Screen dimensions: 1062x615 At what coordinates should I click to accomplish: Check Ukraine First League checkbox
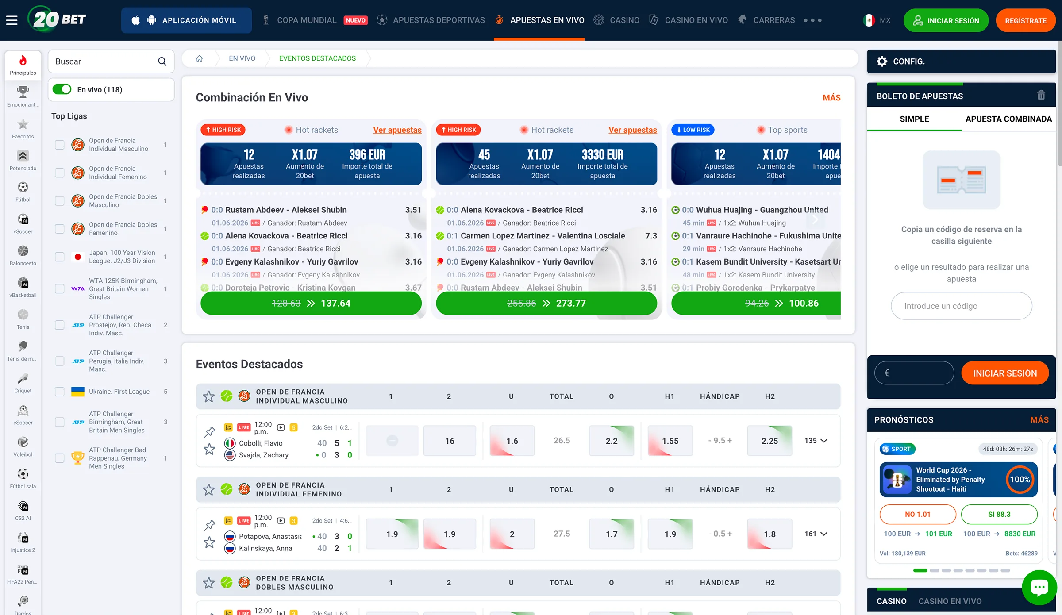[59, 392]
